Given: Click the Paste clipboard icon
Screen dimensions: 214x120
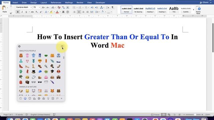Looking at the screenshot, I should (x=4, y=8).
